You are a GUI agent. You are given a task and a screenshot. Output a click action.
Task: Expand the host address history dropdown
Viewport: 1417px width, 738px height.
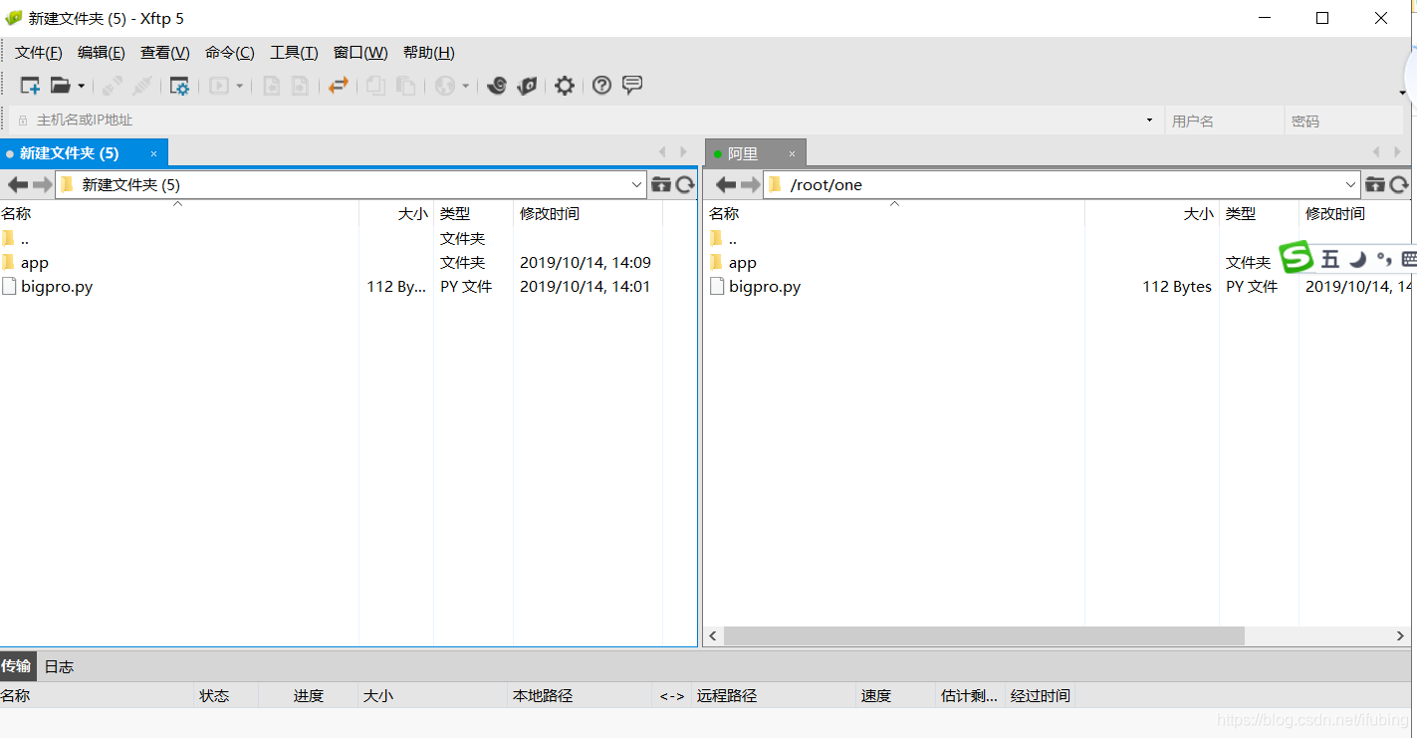(1150, 121)
